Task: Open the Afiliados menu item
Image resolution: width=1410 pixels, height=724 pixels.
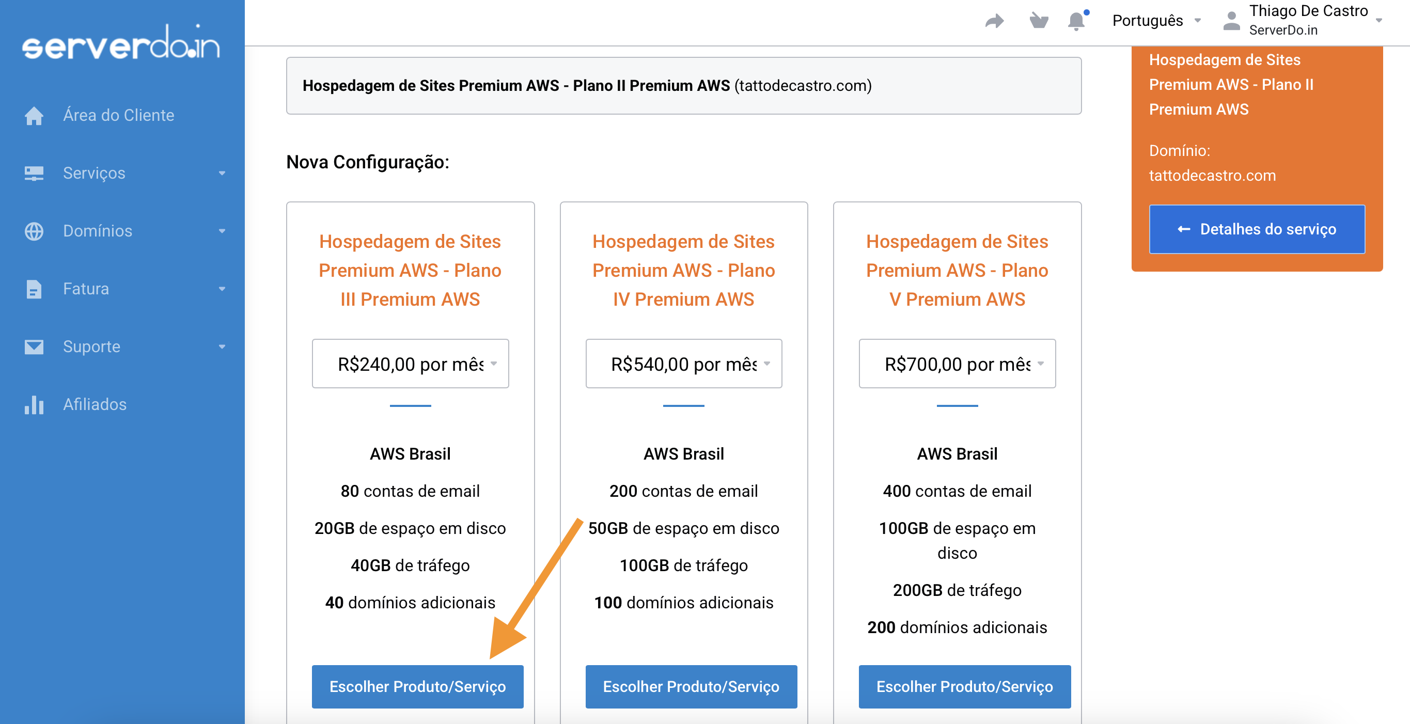Action: 95,404
